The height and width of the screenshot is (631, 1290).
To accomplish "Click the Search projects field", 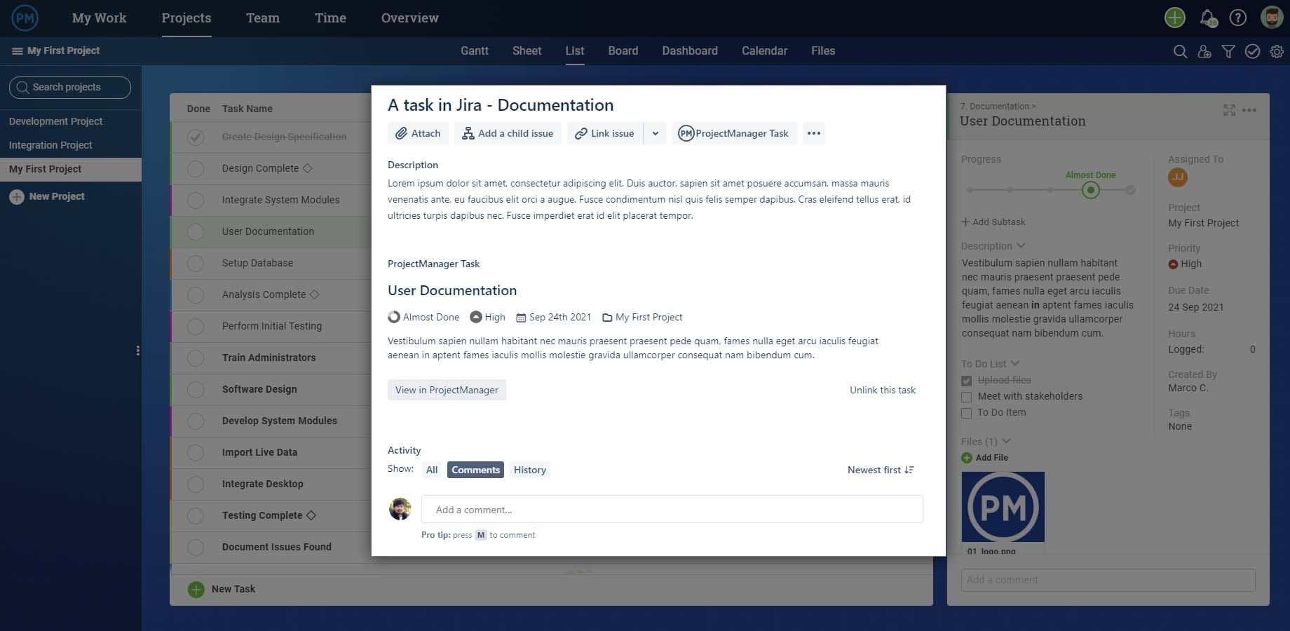I will point(70,88).
